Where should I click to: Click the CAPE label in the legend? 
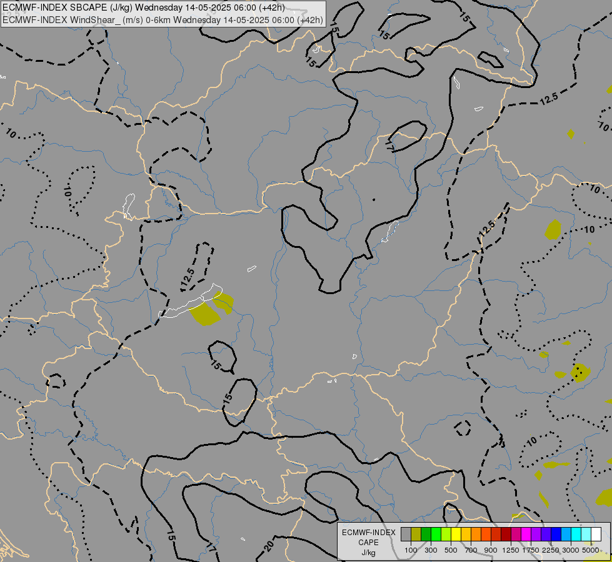coord(368,543)
